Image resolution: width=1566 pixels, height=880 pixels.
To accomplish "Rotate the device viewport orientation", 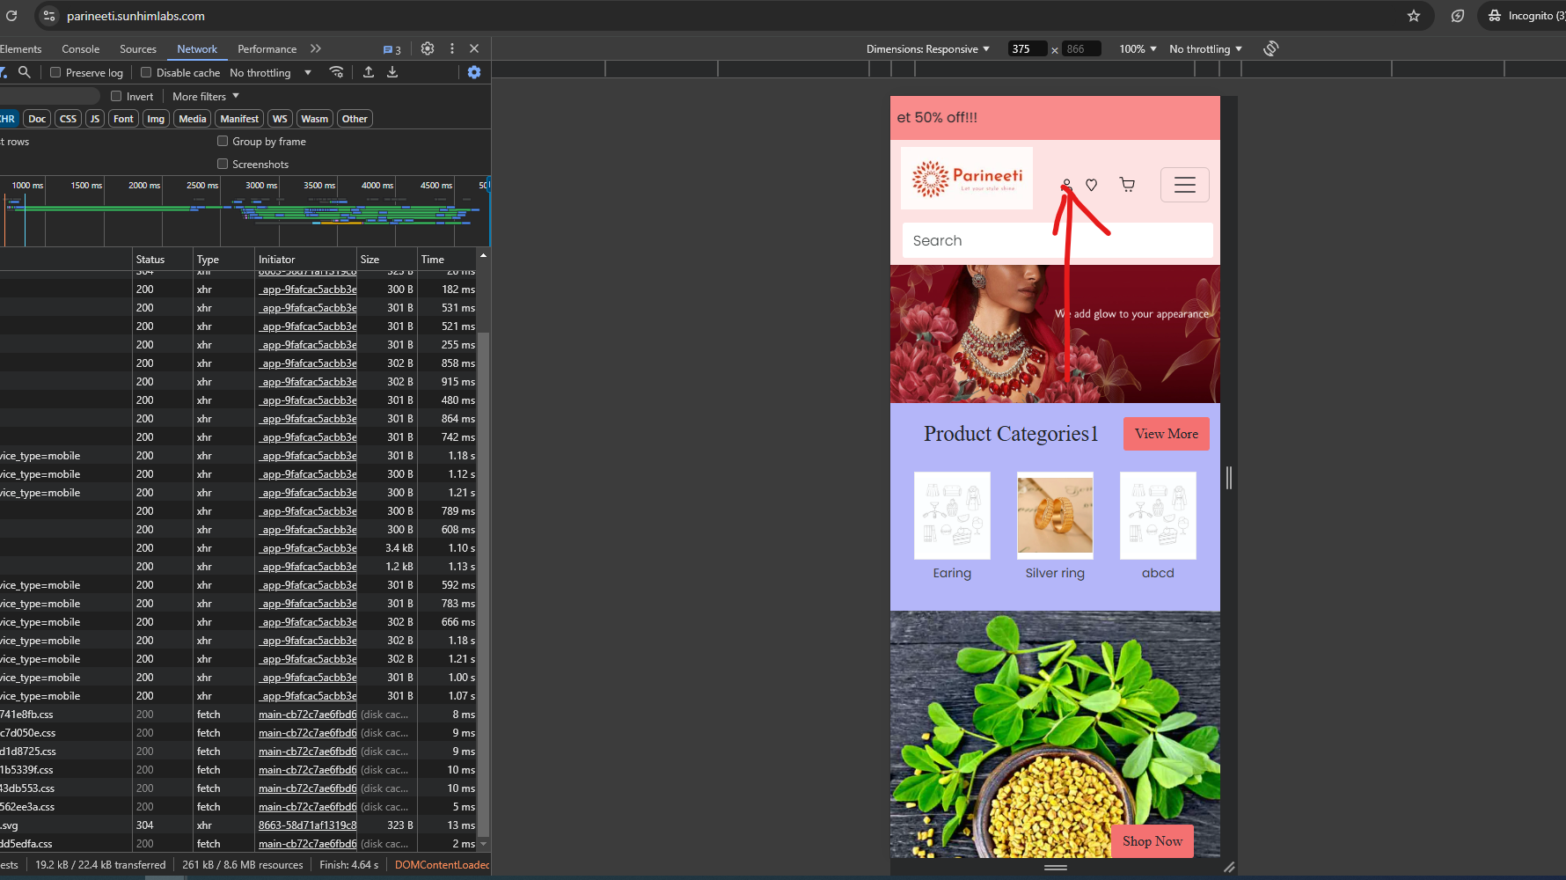I will (x=1270, y=49).
